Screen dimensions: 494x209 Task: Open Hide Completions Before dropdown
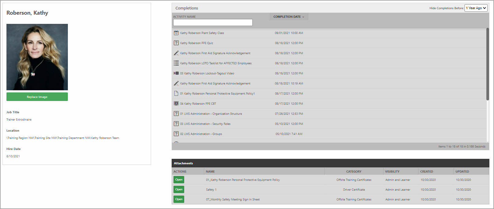click(476, 8)
